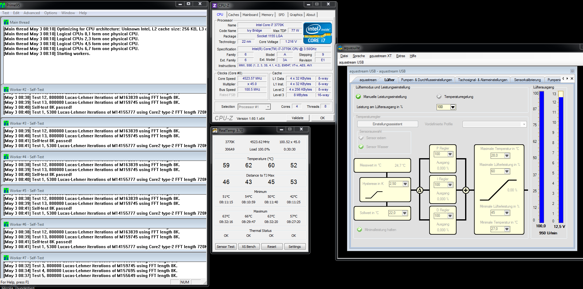Expand the Vordefinierte Profile dropdown
Viewport: 583px width, 289px height.
pyautogui.click(x=524, y=124)
